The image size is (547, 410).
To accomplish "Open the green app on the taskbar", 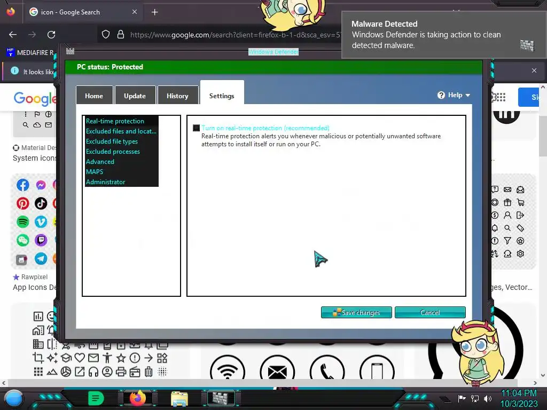I will [96, 398].
